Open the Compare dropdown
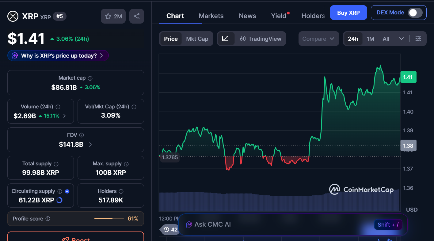Image resolution: width=434 pixels, height=241 pixels. [x=318, y=39]
